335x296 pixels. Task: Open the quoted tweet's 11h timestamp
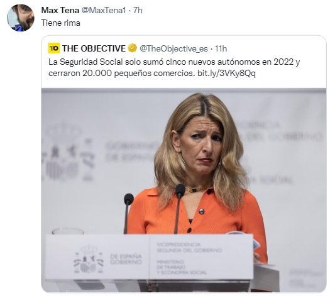coord(221,48)
